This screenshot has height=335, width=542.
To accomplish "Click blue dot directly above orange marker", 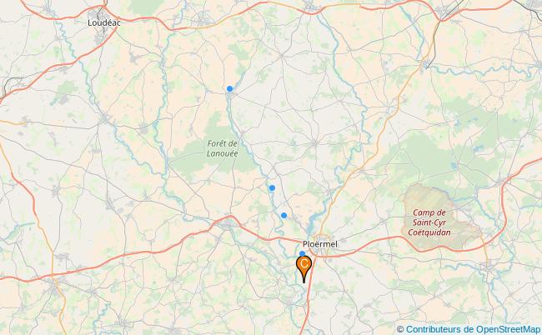I will coord(302,254).
